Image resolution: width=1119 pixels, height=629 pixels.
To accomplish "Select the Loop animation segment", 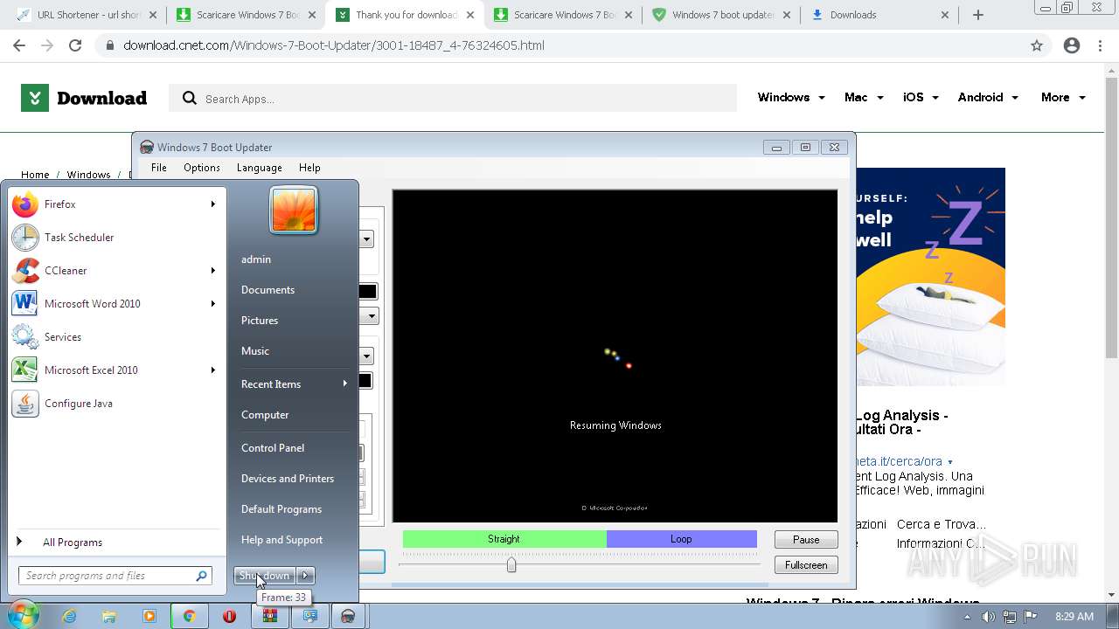I will pos(682,539).
